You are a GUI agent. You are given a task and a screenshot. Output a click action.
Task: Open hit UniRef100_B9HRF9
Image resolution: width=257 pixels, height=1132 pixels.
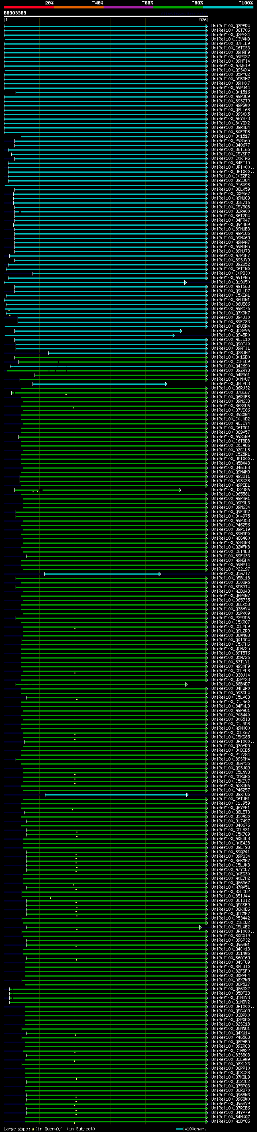[x=230, y=52]
